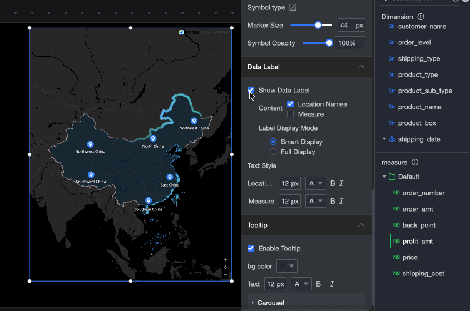Image resolution: width=470 pixels, height=311 pixels.
Task: Click the Measure font size field
Action: (290, 201)
